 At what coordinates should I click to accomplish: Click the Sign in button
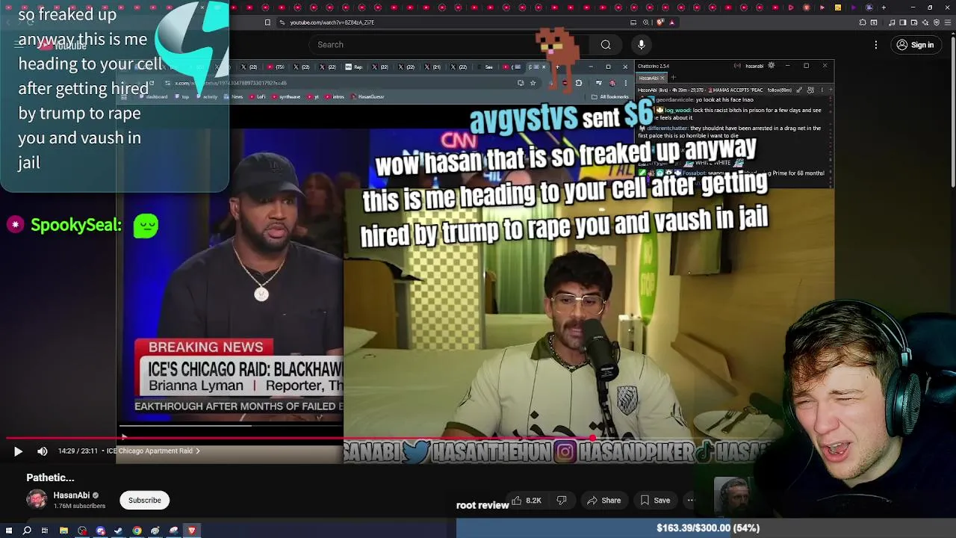tap(915, 45)
